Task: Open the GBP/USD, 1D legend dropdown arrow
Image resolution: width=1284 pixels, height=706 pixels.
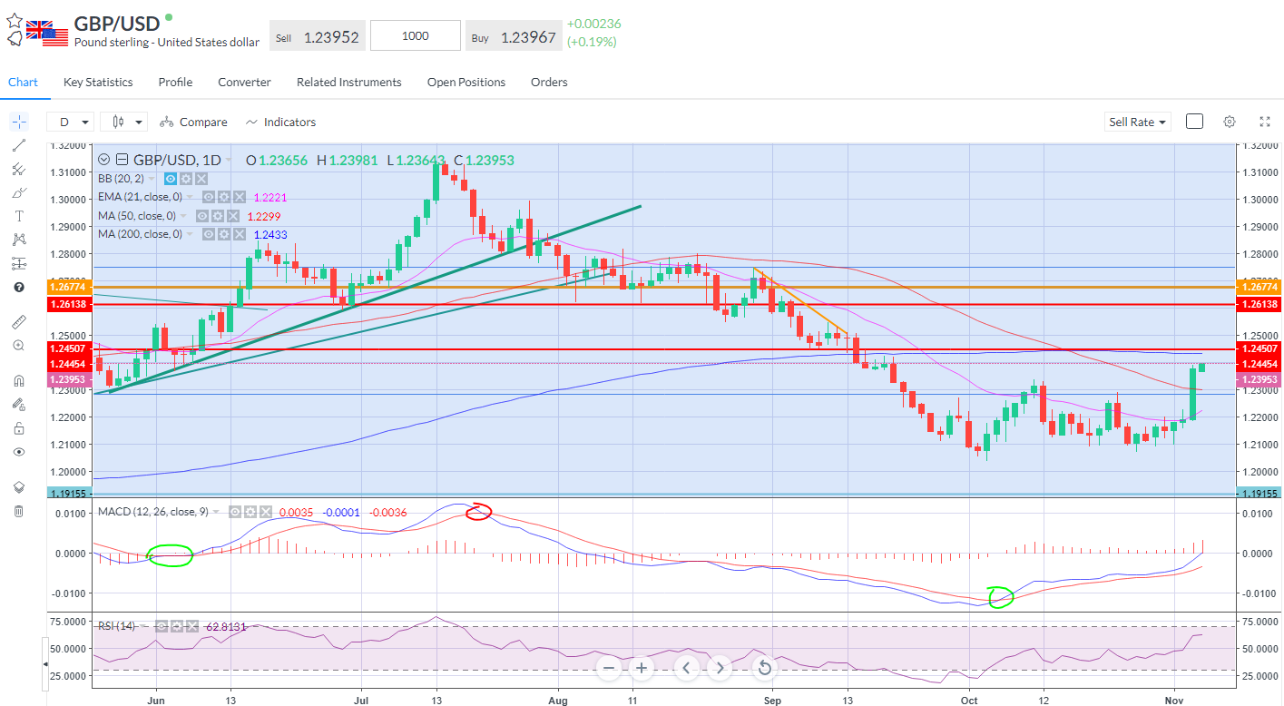Action: [229, 159]
